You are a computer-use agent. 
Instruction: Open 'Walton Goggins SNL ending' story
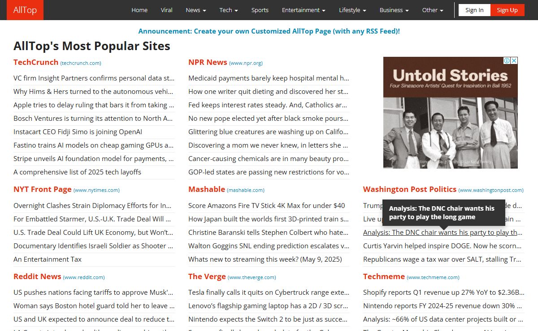point(269,246)
